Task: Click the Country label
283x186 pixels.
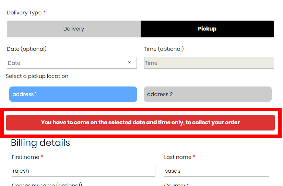Action: (174, 185)
